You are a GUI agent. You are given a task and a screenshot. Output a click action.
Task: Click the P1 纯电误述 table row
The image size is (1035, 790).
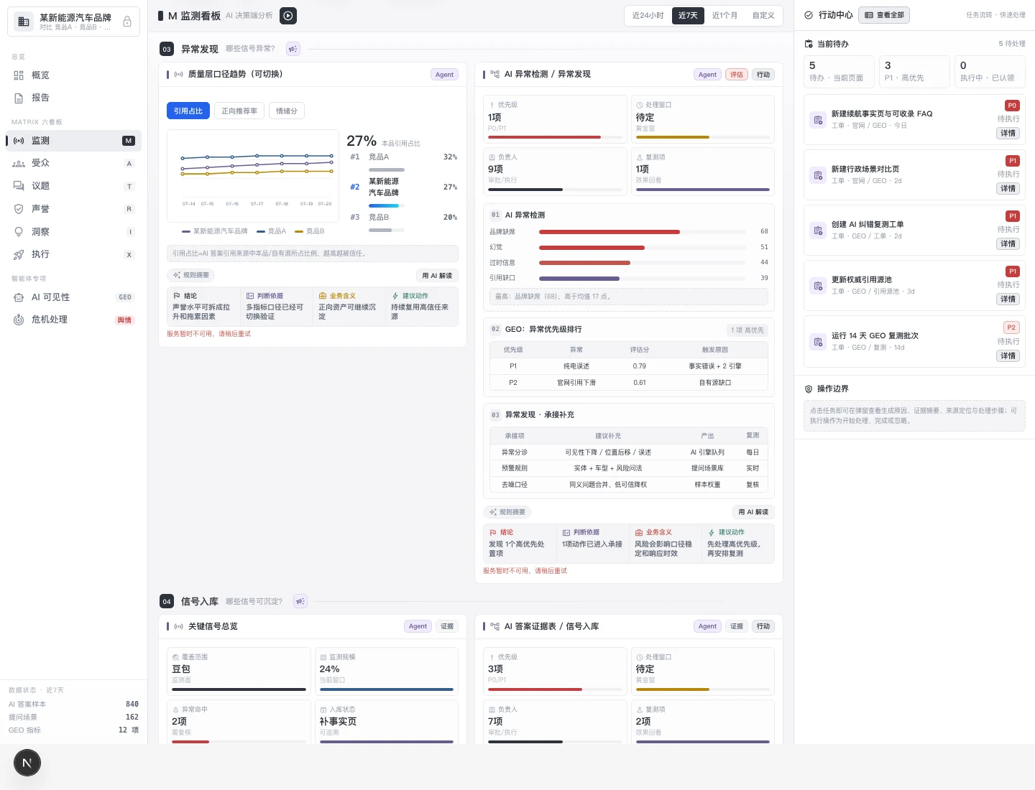(629, 366)
